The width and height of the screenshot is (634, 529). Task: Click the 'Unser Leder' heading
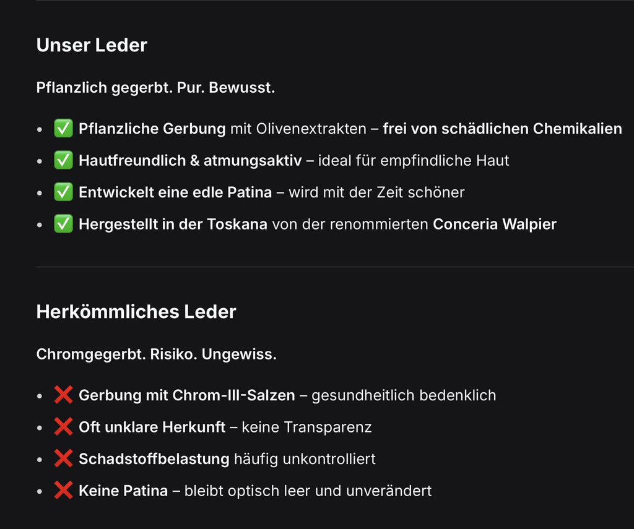92,45
